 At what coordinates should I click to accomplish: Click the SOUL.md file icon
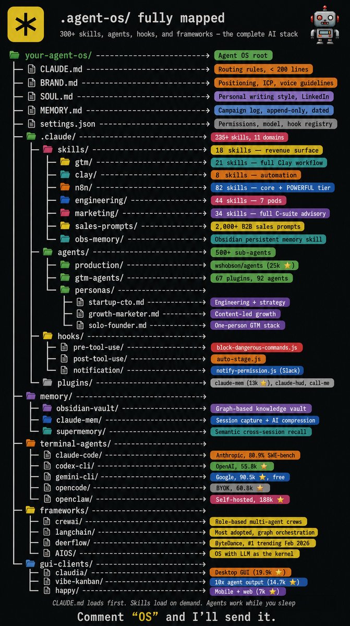click(32, 97)
